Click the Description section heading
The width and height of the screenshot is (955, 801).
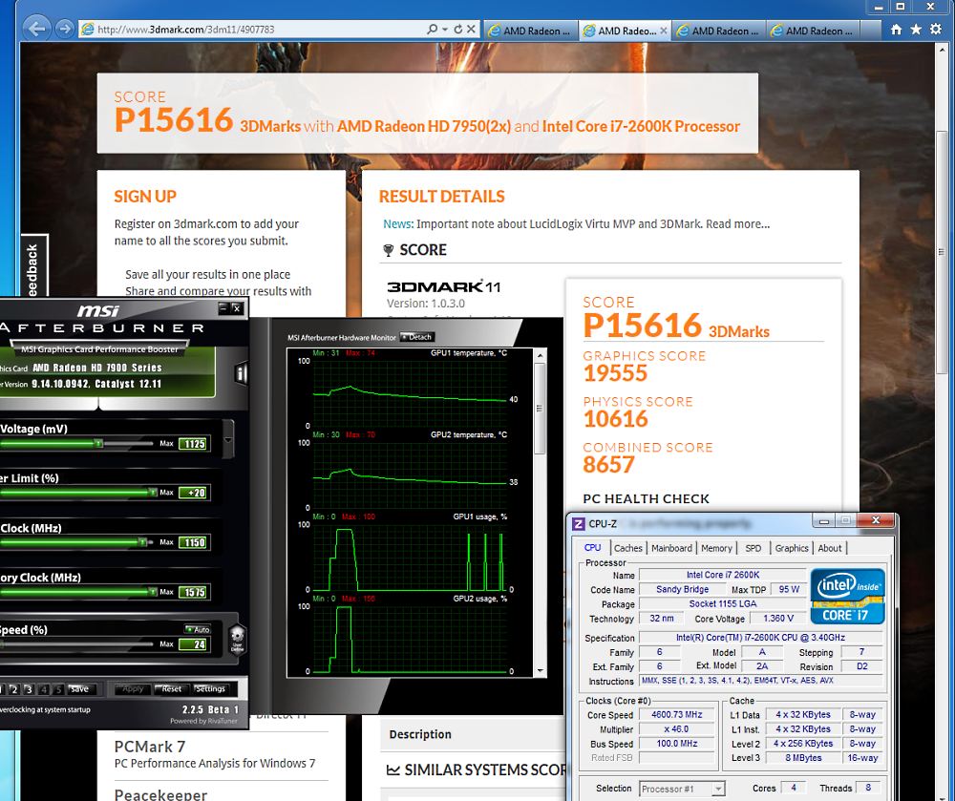coord(420,735)
